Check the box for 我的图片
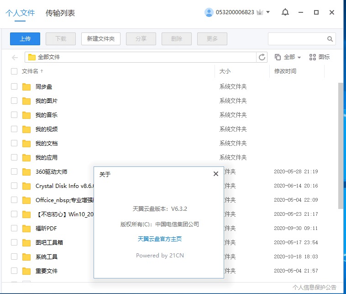Viewport: 346px width, 294px height. tap(14, 101)
